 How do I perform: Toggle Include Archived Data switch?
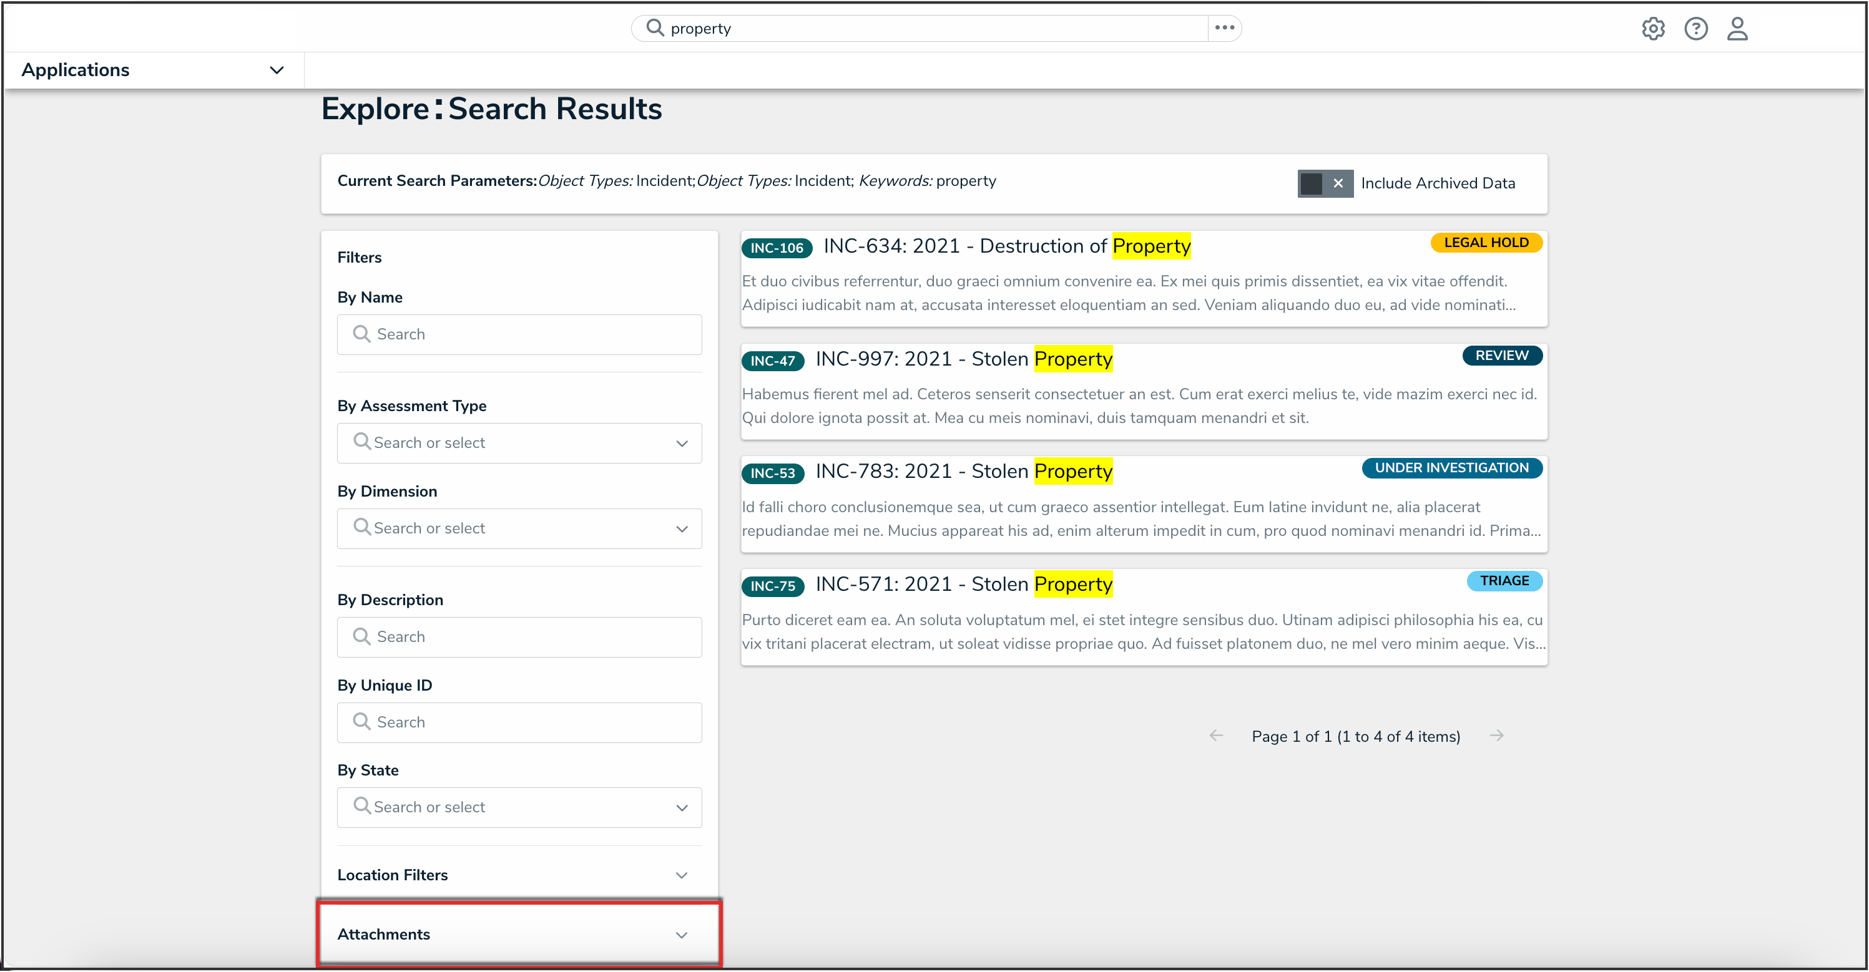click(1324, 183)
